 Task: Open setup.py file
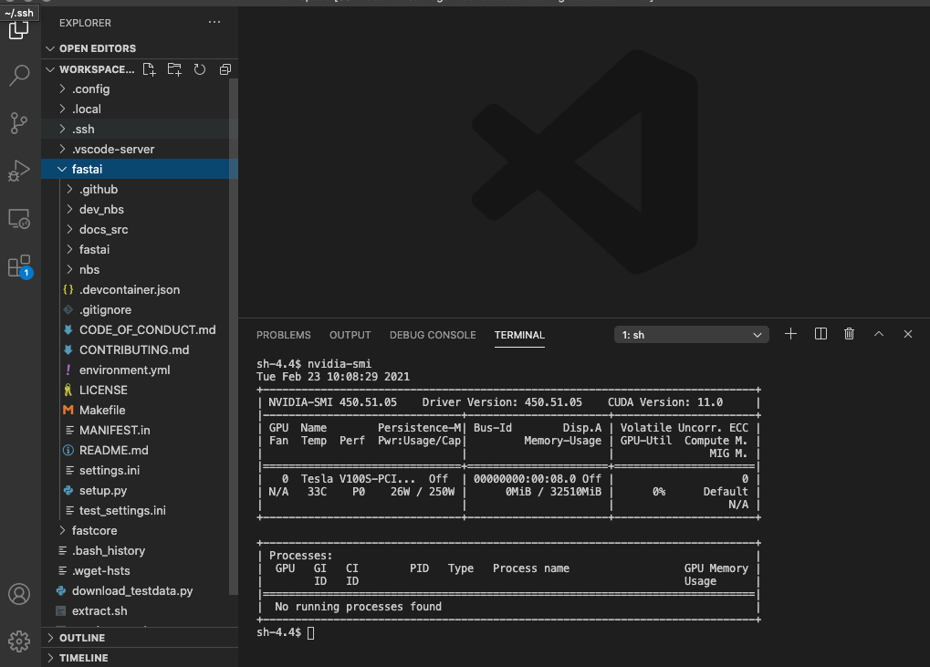(140, 490)
